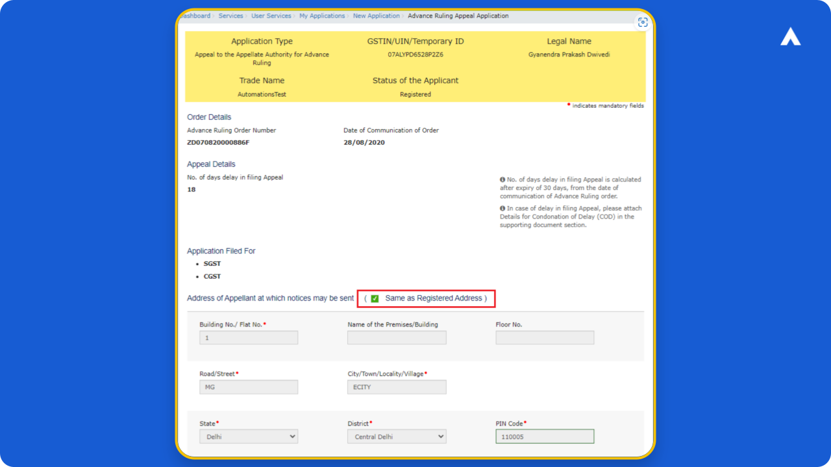Open the District dropdown showing Central Delhi
Viewport: 831px width, 467px height.
397,437
